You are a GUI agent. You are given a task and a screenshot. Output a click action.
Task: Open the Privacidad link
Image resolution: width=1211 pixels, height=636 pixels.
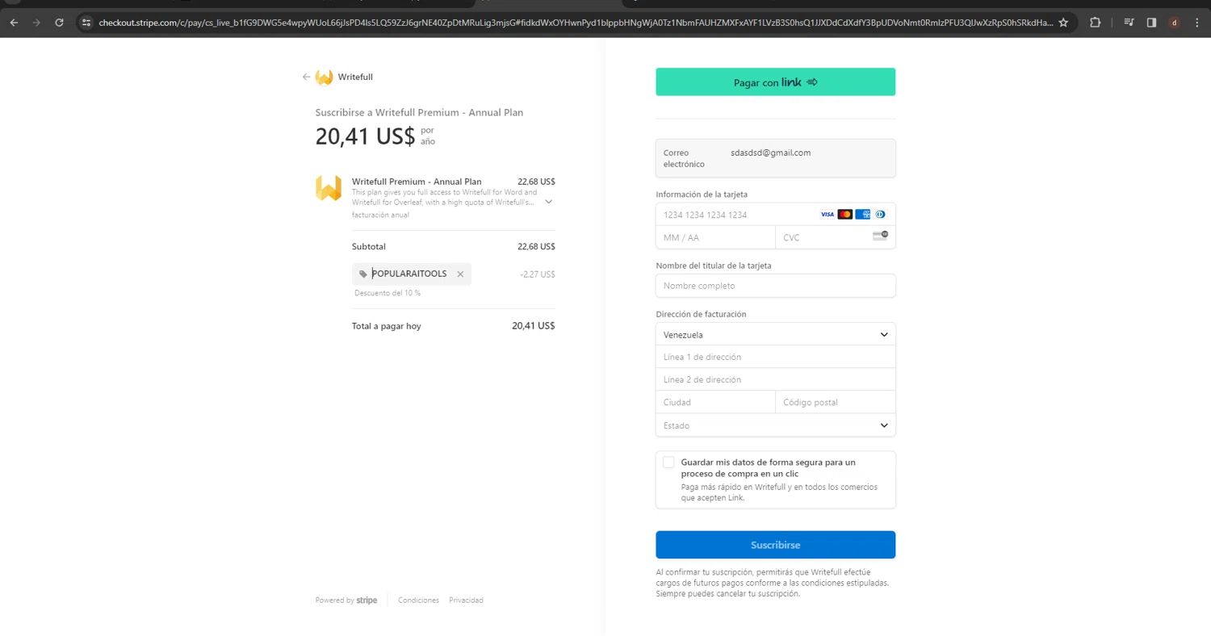466,600
